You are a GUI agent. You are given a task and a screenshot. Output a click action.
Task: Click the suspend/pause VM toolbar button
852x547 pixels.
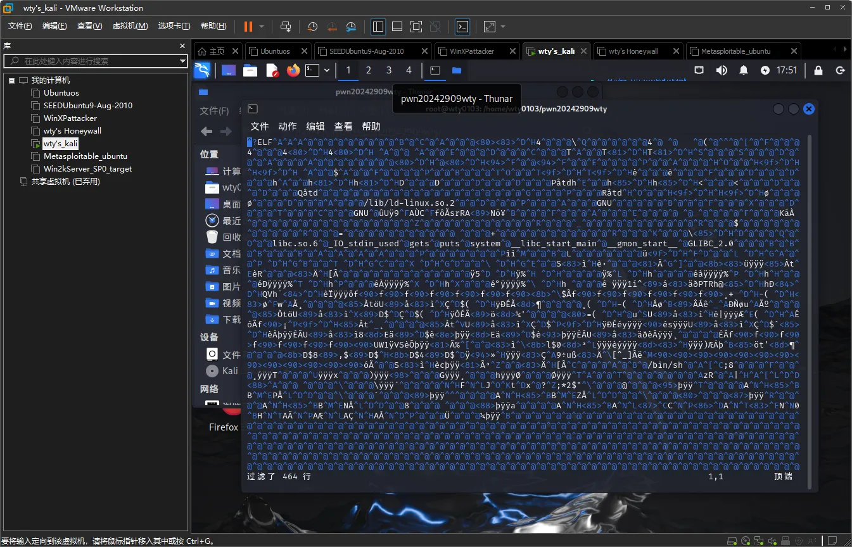pyautogui.click(x=248, y=27)
